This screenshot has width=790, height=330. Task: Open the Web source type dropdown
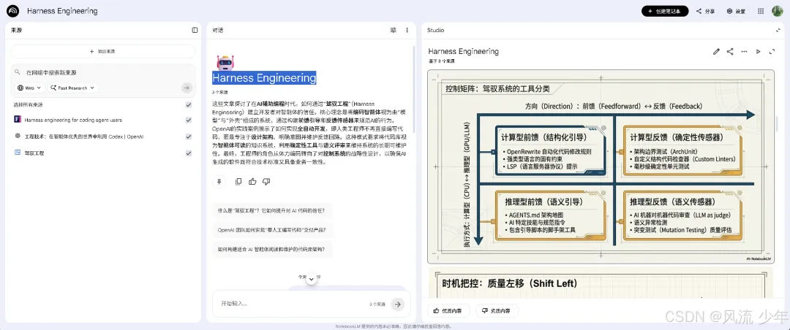coord(29,88)
